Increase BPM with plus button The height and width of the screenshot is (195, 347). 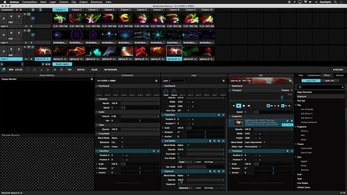(35, 70)
